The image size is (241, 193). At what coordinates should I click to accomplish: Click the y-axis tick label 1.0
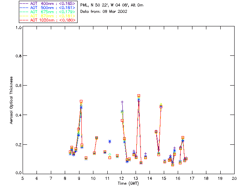[x=17, y=26]
